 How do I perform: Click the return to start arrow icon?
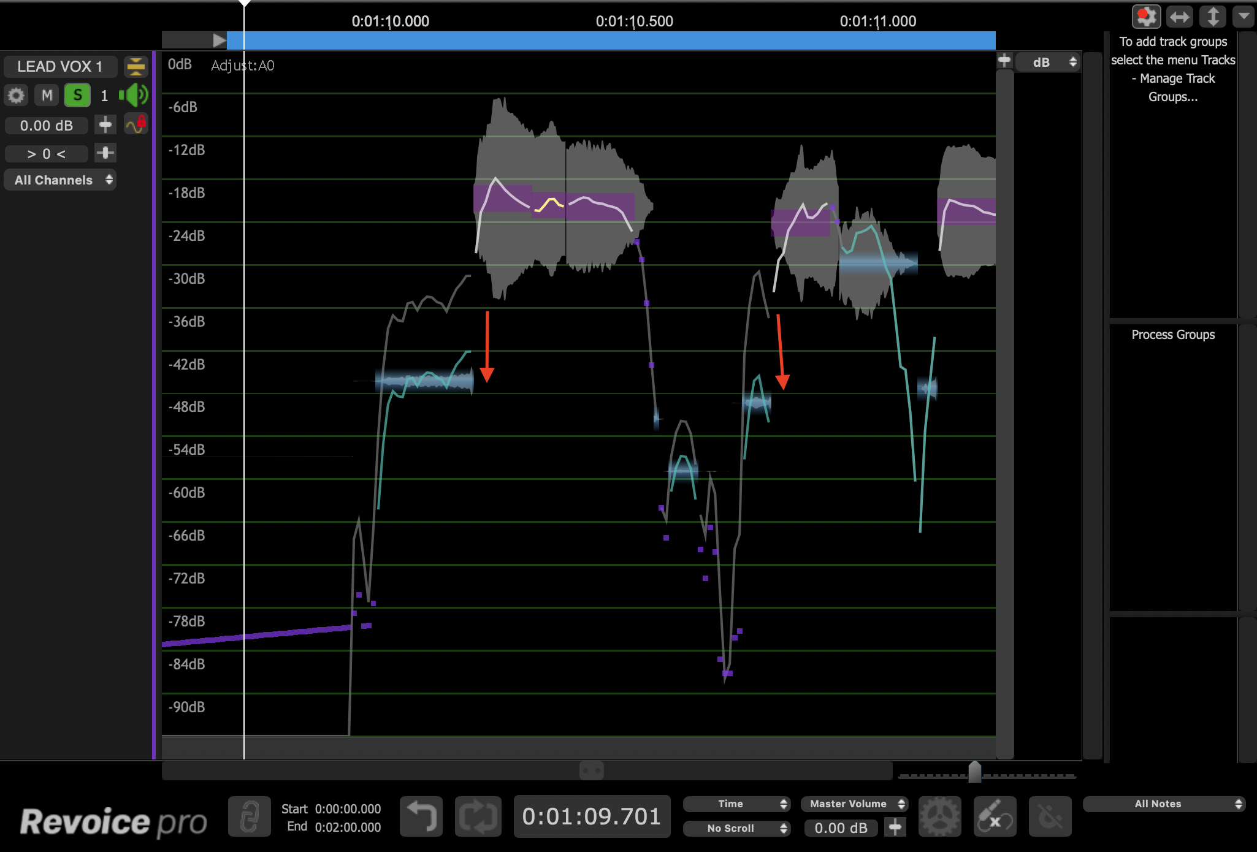[421, 816]
